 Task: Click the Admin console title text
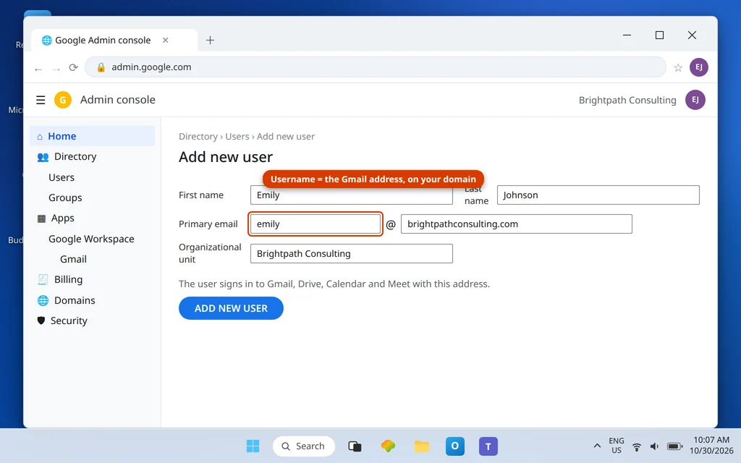[x=118, y=100]
